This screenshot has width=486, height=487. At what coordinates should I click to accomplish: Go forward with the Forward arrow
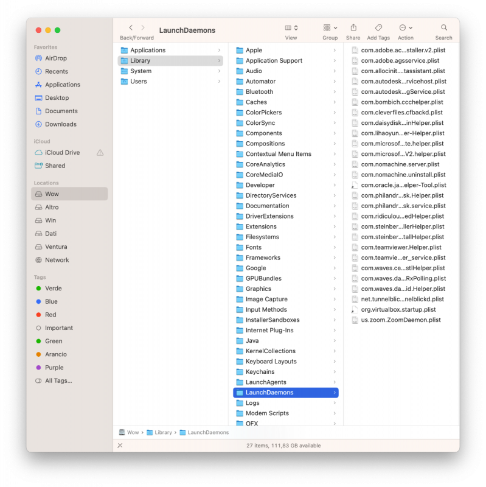click(143, 27)
